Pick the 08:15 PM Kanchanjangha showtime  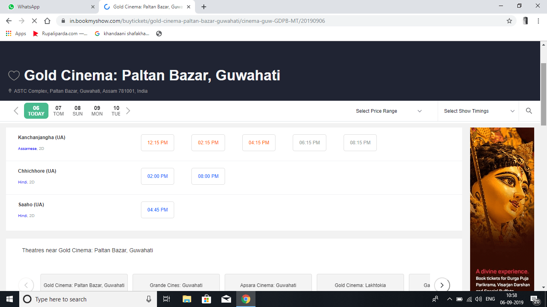tap(360, 143)
